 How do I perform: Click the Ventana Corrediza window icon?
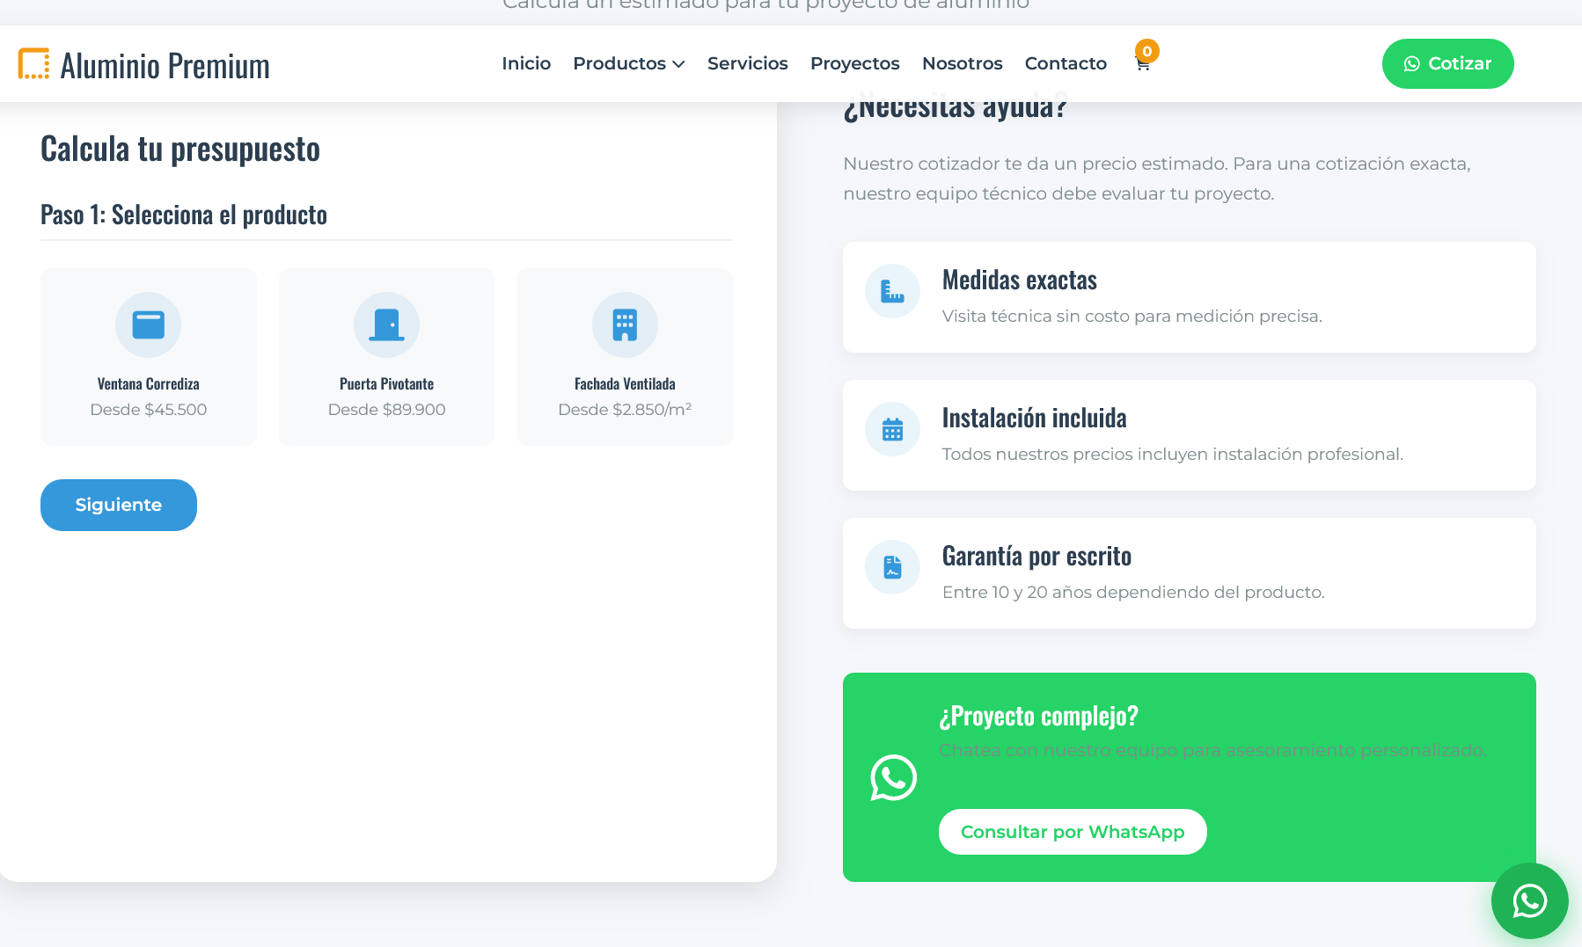(148, 324)
